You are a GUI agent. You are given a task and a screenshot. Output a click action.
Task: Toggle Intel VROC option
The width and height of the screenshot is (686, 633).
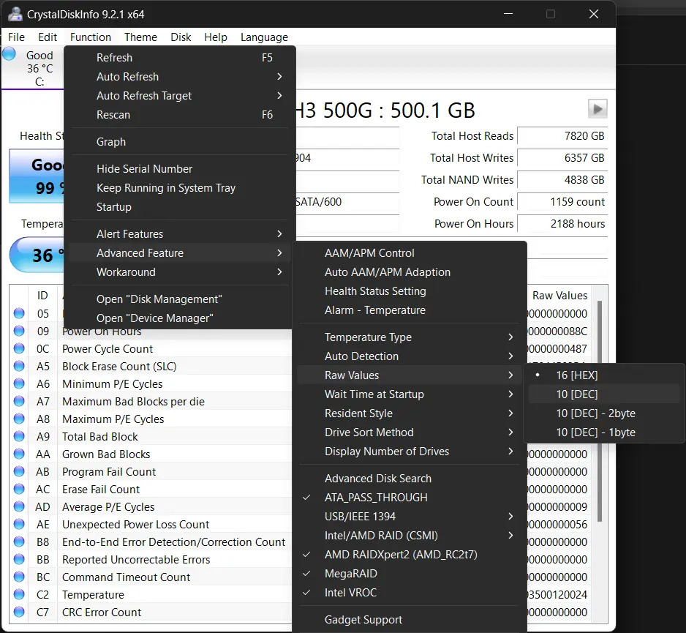click(x=409, y=592)
